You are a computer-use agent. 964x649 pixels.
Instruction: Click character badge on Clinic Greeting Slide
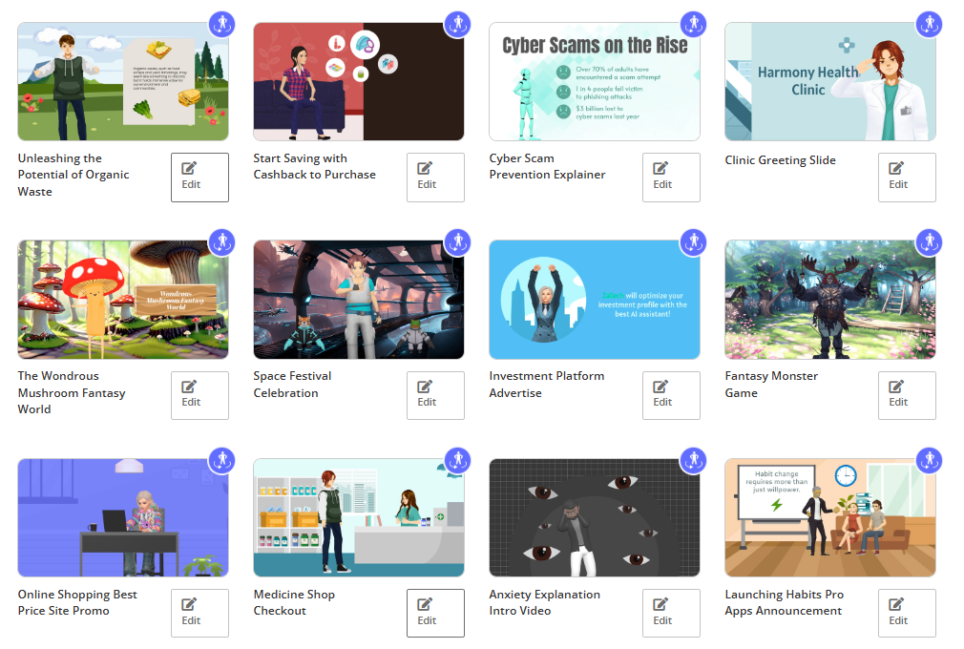point(929,24)
